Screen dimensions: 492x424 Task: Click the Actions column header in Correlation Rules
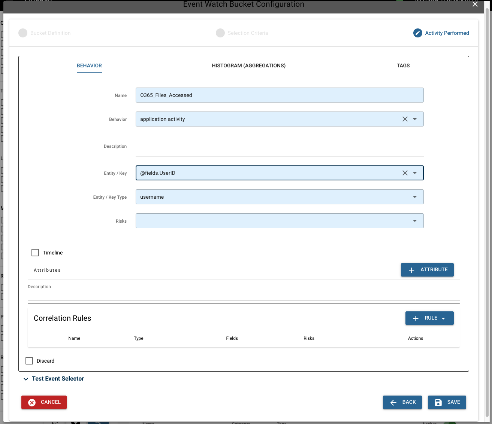point(416,338)
